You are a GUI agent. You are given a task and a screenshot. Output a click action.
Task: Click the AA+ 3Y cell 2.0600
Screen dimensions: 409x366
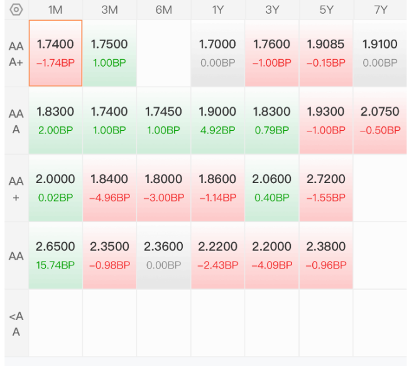coord(272,188)
